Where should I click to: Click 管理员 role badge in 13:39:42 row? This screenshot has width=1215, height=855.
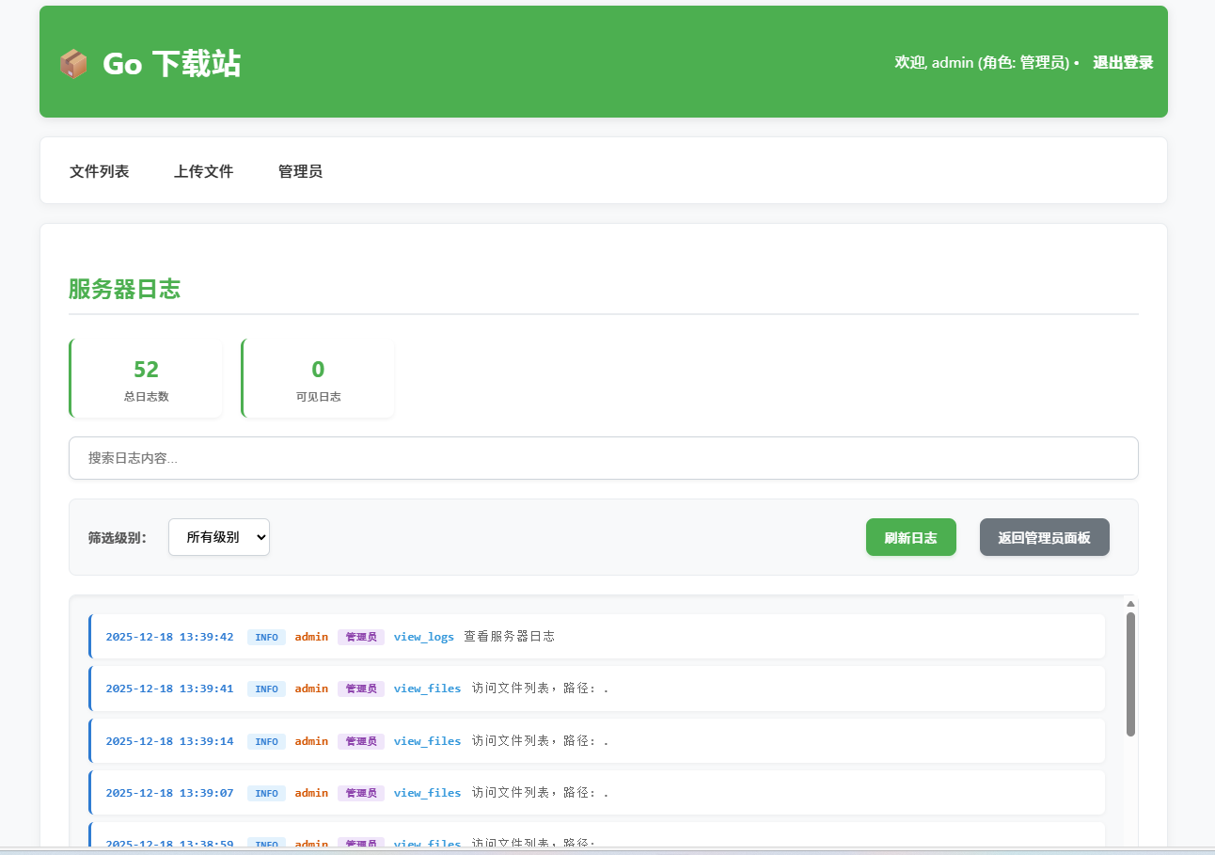pyautogui.click(x=361, y=637)
